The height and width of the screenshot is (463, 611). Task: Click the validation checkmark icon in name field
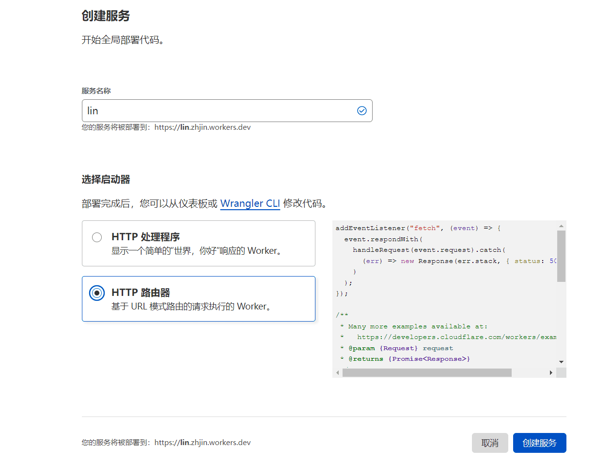pyautogui.click(x=361, y=111)
